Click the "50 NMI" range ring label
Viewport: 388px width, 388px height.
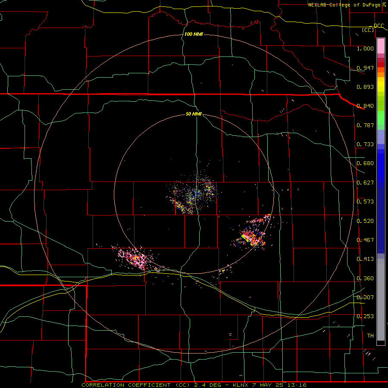[x=194, y=114]
